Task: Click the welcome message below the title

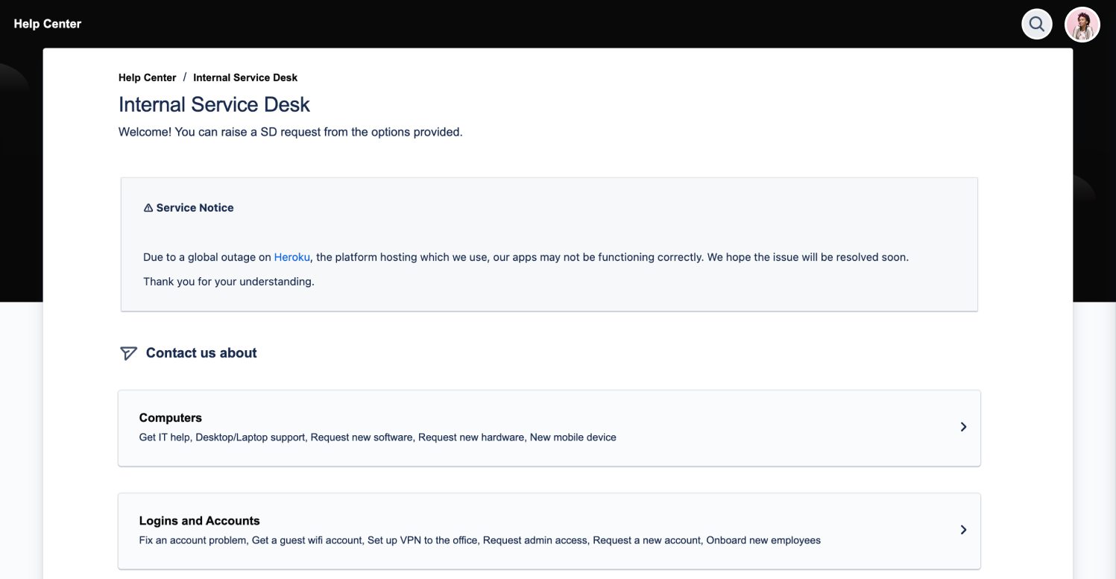Action: pyautogui.click(x=291, y=132)
